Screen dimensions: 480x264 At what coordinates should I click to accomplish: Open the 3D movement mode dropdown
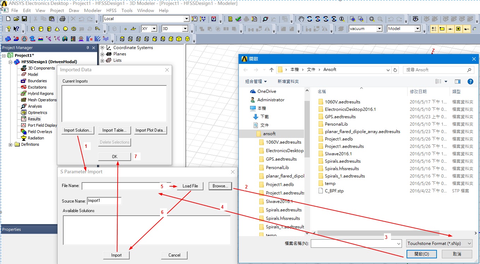185,29
